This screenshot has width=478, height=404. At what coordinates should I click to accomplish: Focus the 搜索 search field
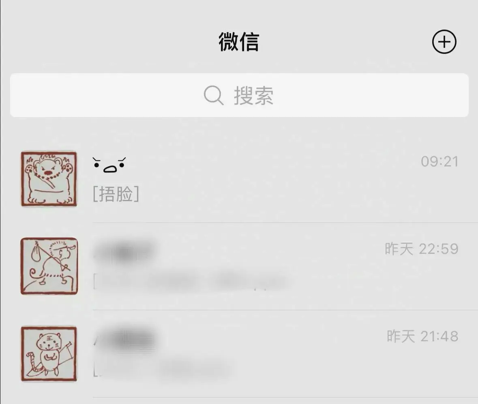pyautogui.click(x=239, y=95)
